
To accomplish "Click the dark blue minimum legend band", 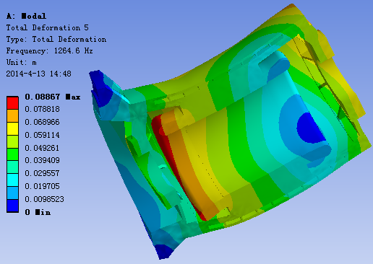I will 12,206.
